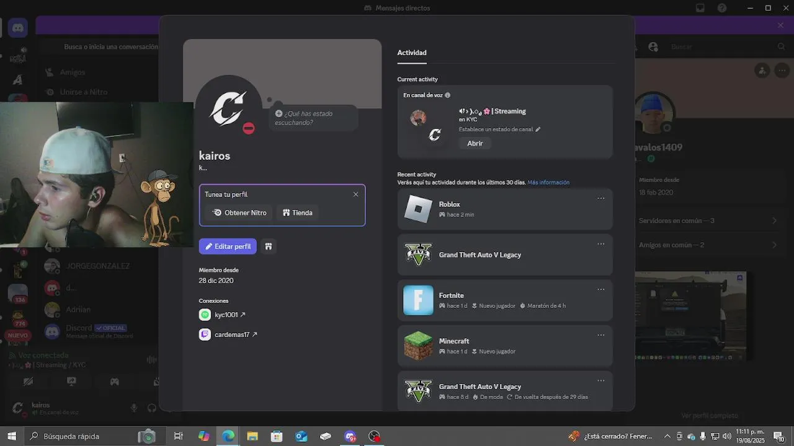The width and height of the screenshot is (794, 446).
Task: Open Windows Start menu
Action: click(12, 436)
